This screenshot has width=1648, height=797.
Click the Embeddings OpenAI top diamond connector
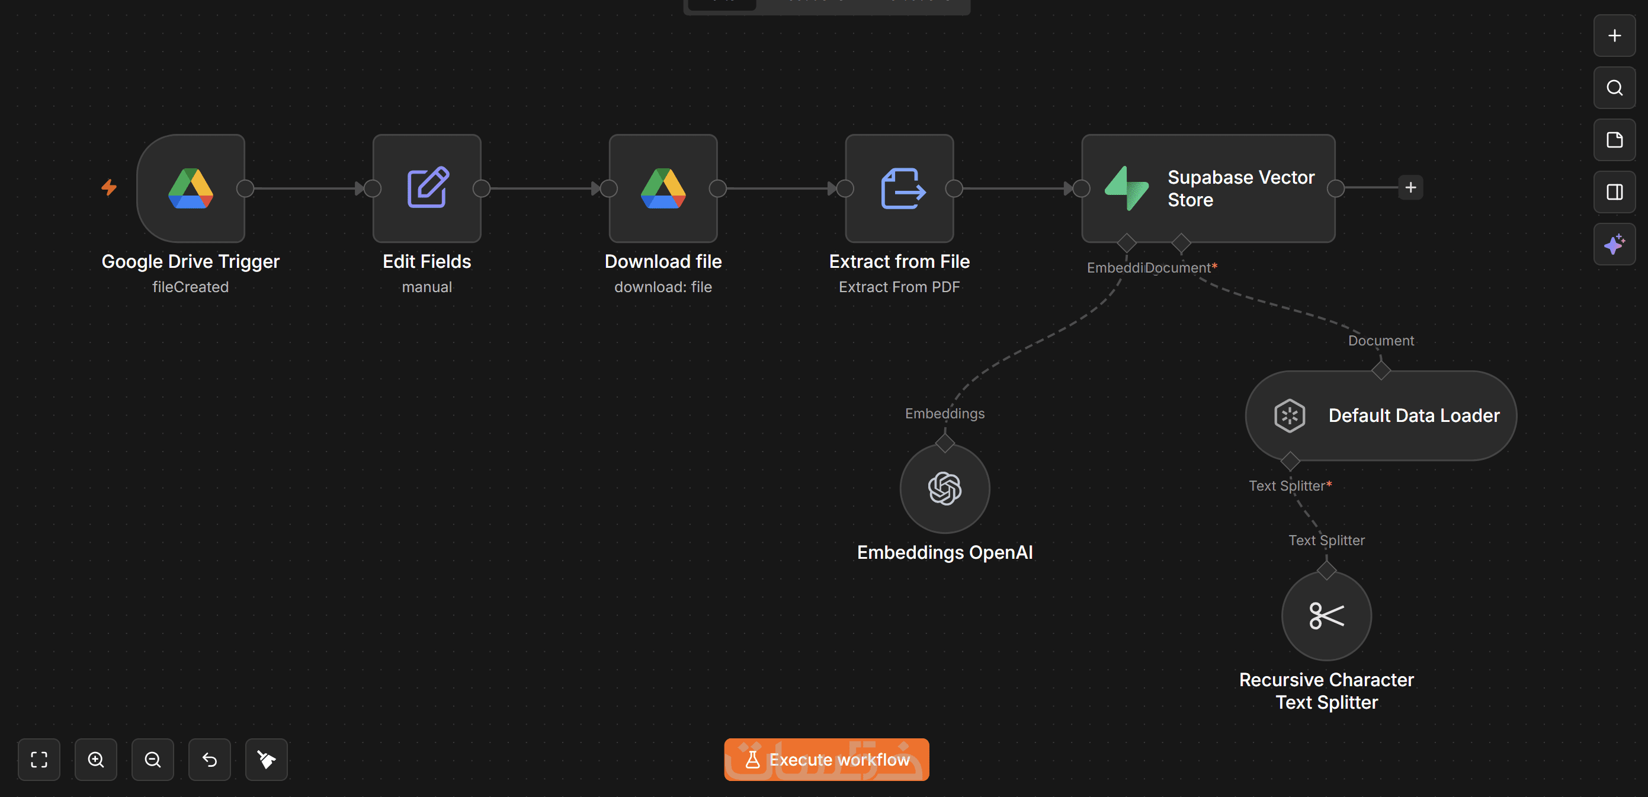945,443
